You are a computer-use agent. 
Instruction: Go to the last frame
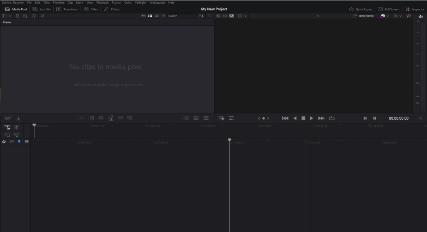point(322,118)
